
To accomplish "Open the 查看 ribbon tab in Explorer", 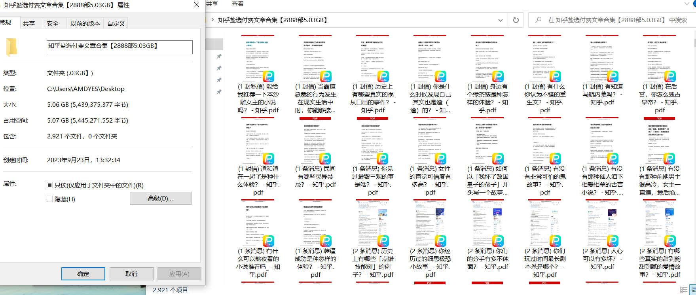I will tap(238, 4).
